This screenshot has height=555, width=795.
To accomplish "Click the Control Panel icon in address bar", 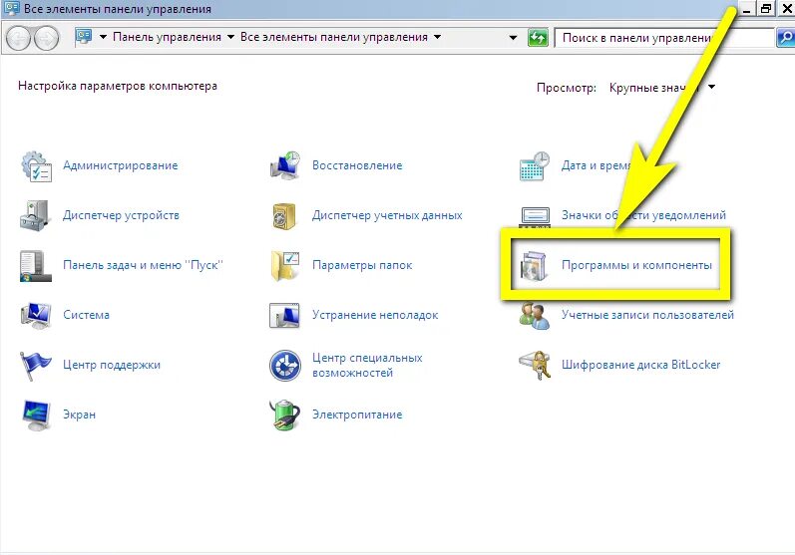I will click(84, 37).
